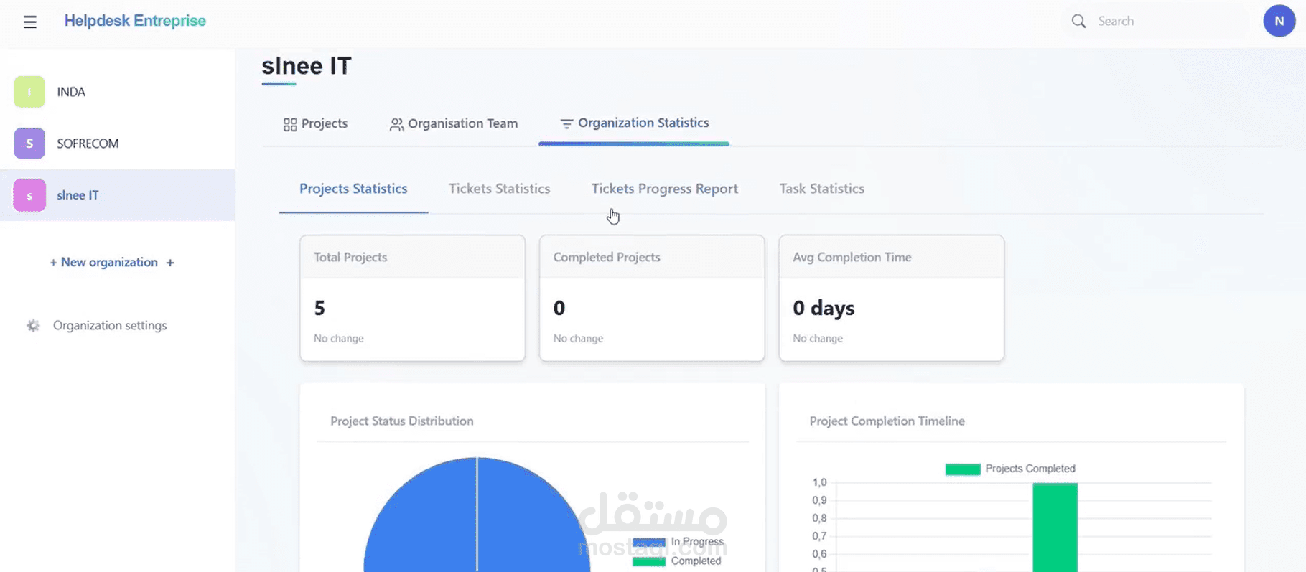Open Tickets Progress Report sub-tab
This screenshot has width=1306, height=572.
click(x=665, y=189)
